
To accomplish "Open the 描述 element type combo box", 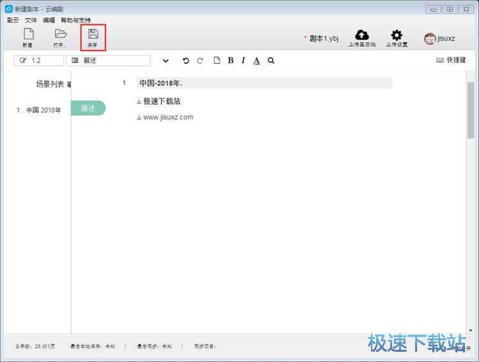I will click(108, 61).
